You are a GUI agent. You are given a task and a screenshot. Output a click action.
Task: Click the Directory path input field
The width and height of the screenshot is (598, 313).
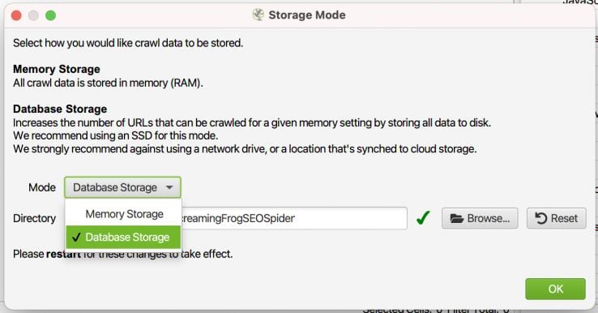[293, 218]
